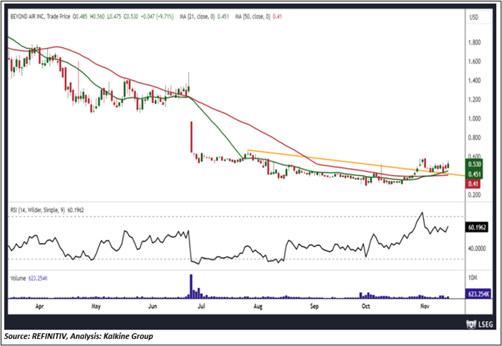Click the 10M volume axis label
The image size is (502, 346).
pos(473,279)
